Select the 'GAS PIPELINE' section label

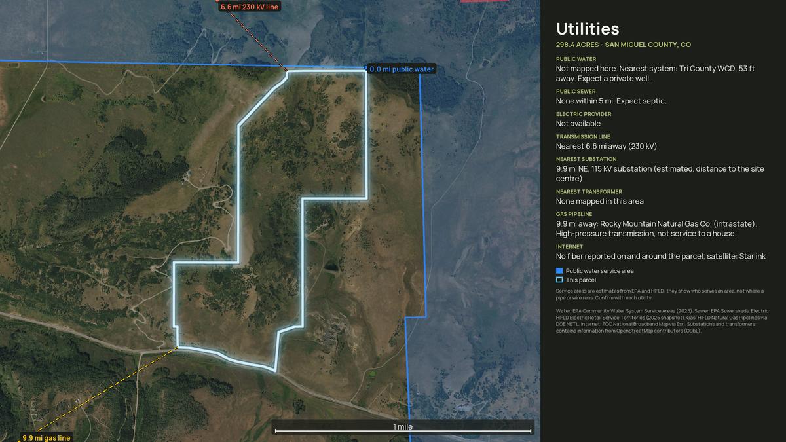(574, 214)
